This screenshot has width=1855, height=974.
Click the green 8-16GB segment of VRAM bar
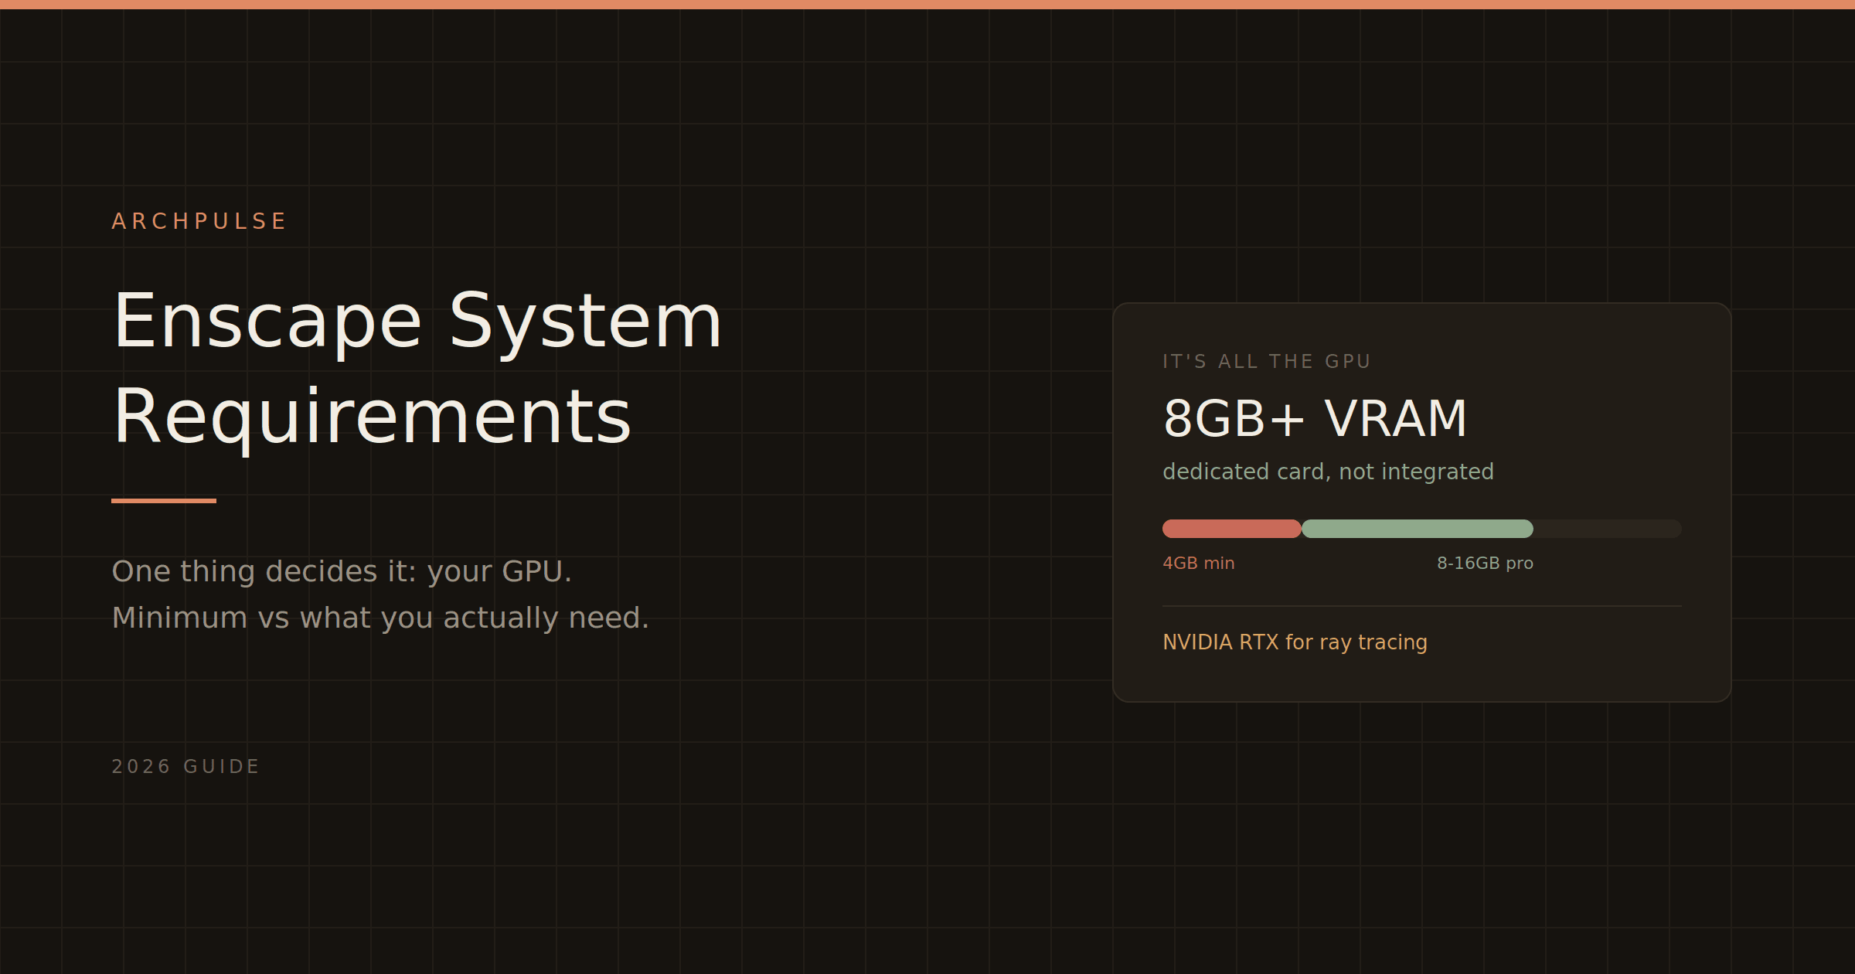1418,529
